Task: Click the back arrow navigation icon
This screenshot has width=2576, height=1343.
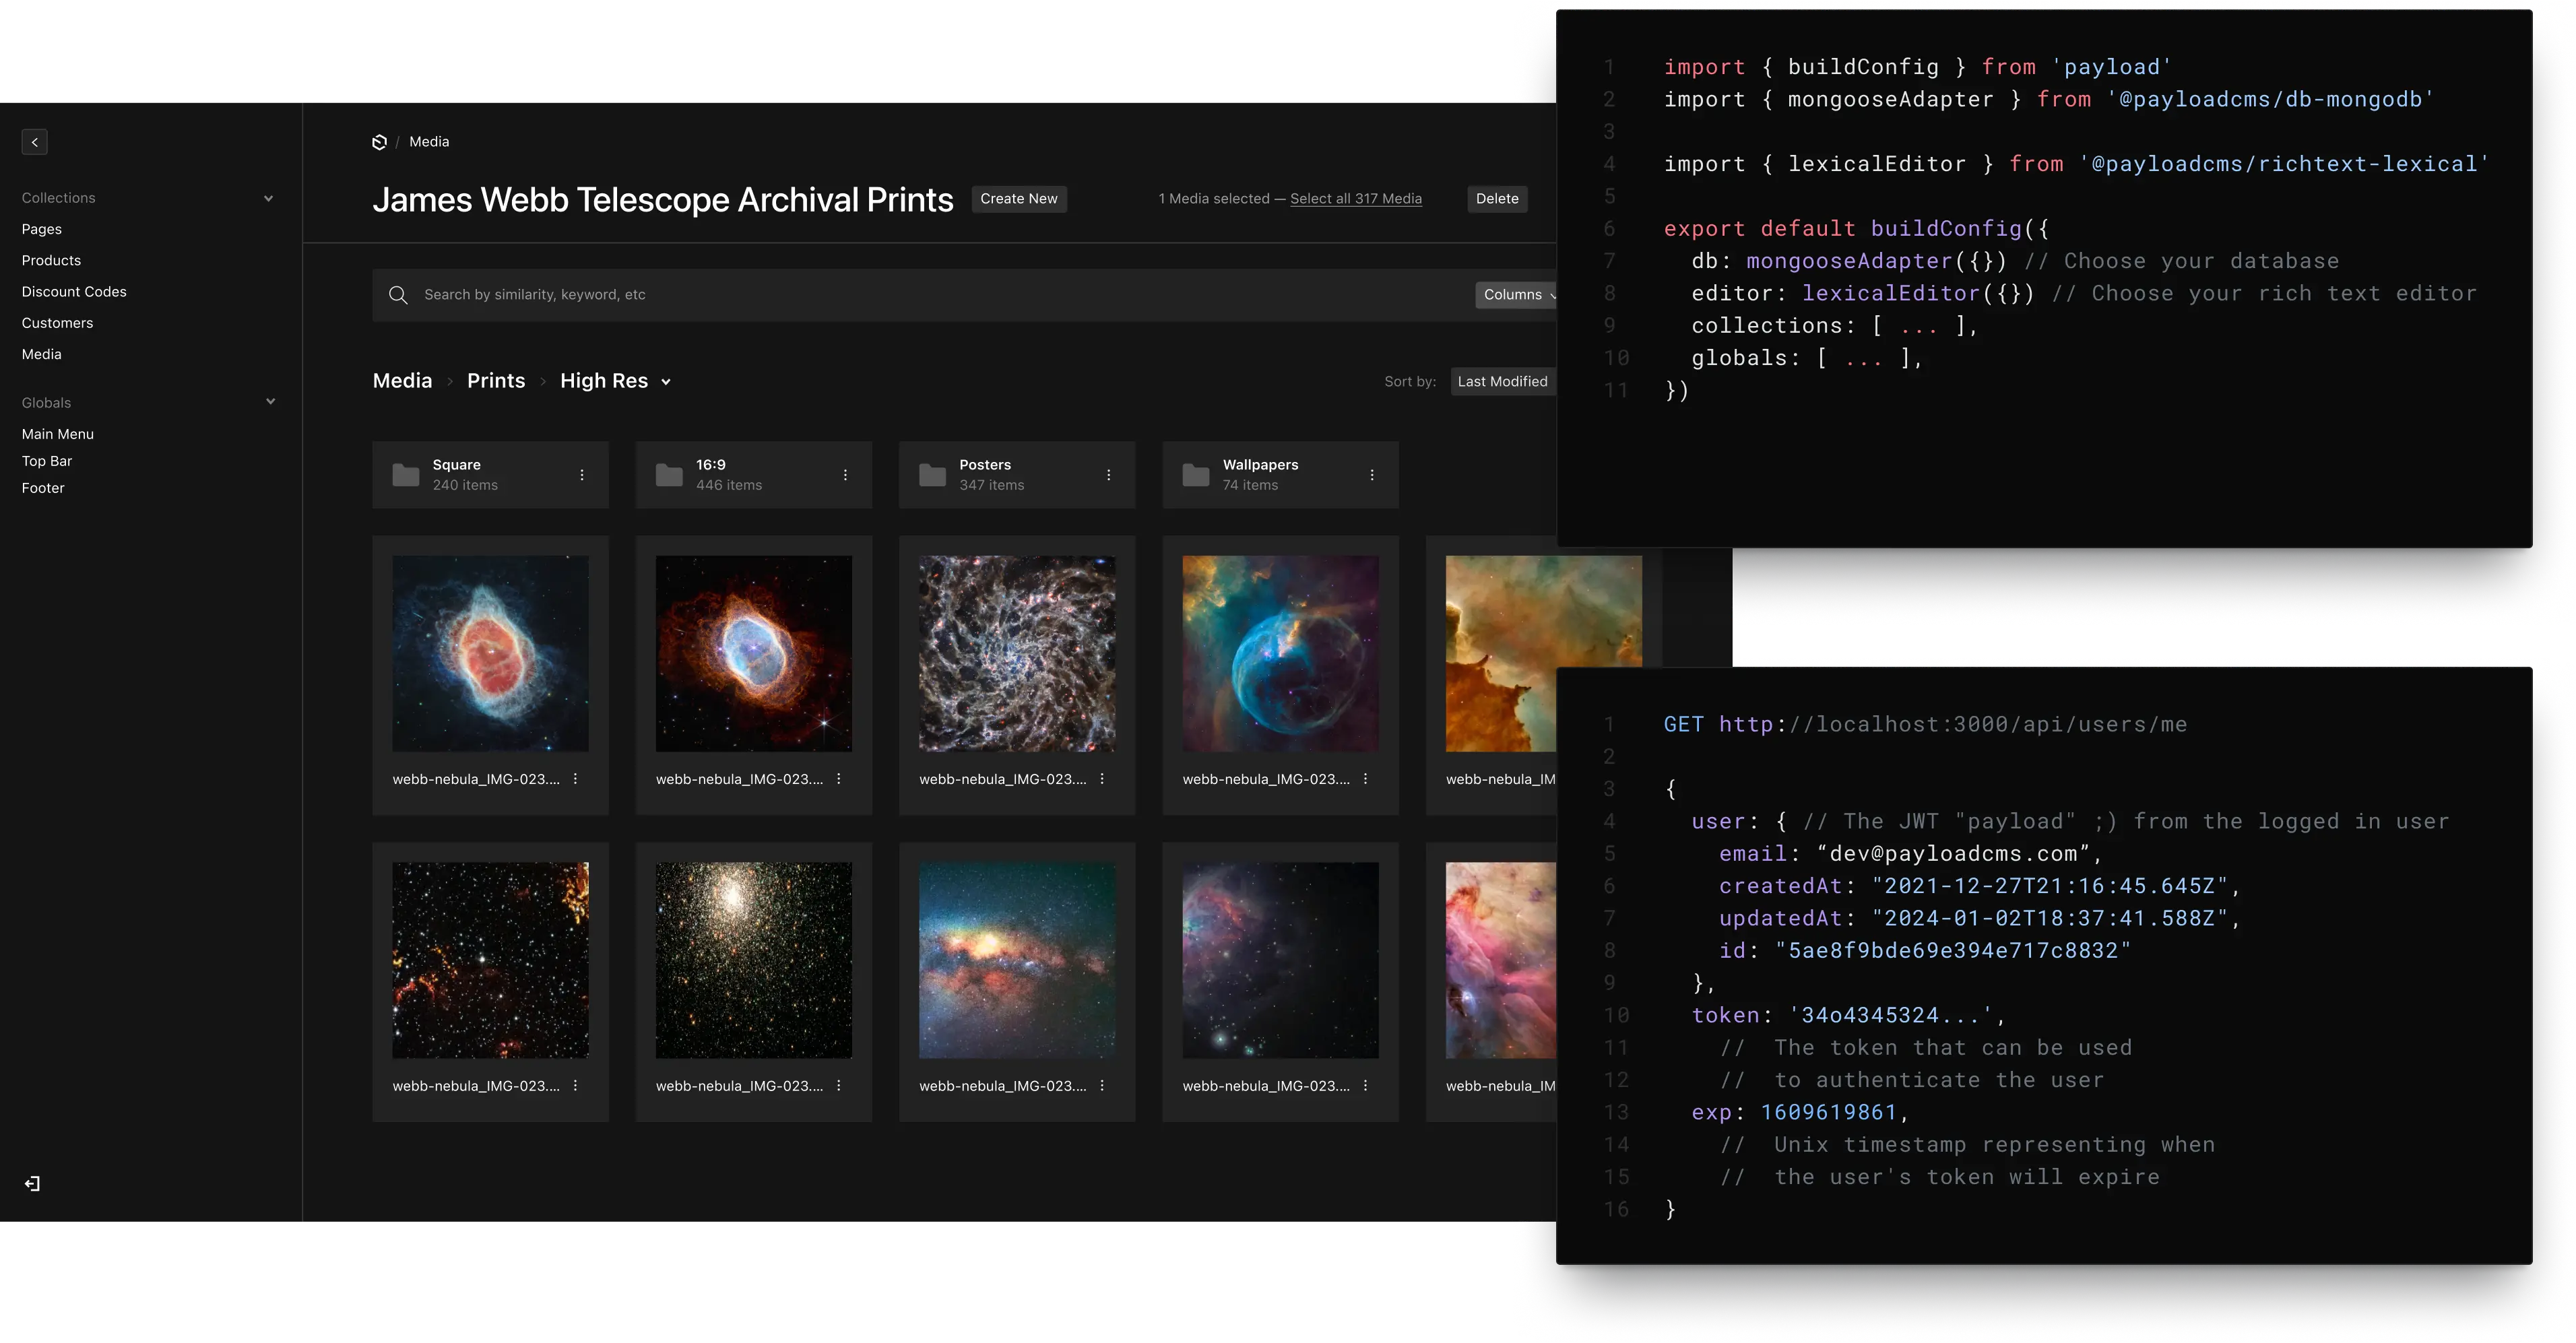Action: pyautogui.click(x=34, y=141)
